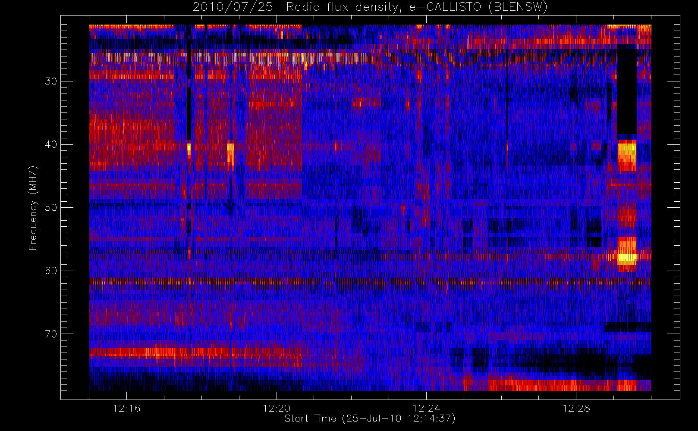Click the 'Frequency (MHZ)' axis label

[33, 208]
